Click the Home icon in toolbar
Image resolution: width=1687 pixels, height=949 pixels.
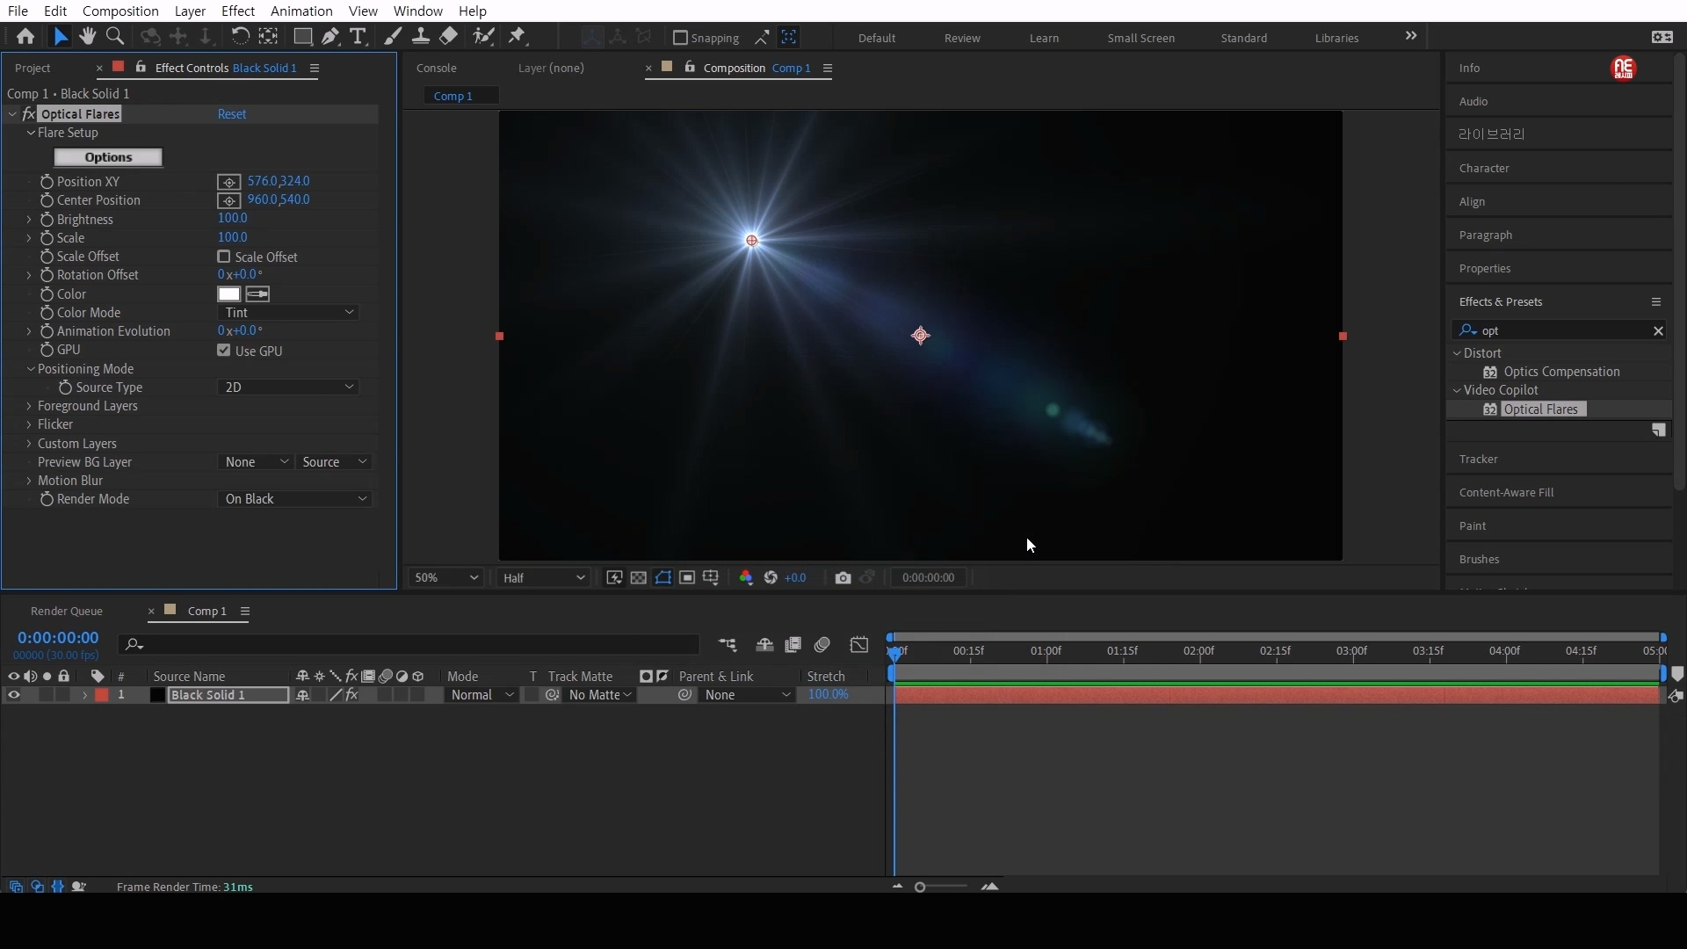25,36
